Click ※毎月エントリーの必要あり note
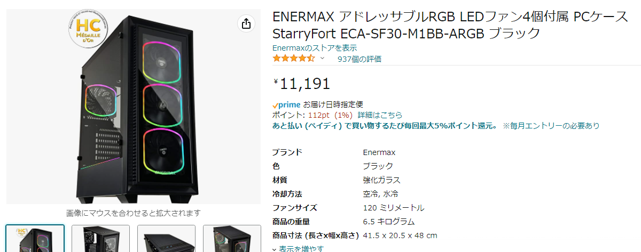This screenshot has width=641, height=252. pyautogui.click(x=551, y=126)
